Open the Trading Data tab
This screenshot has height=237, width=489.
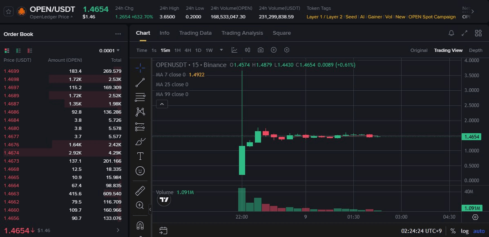[x=195, y=33]
